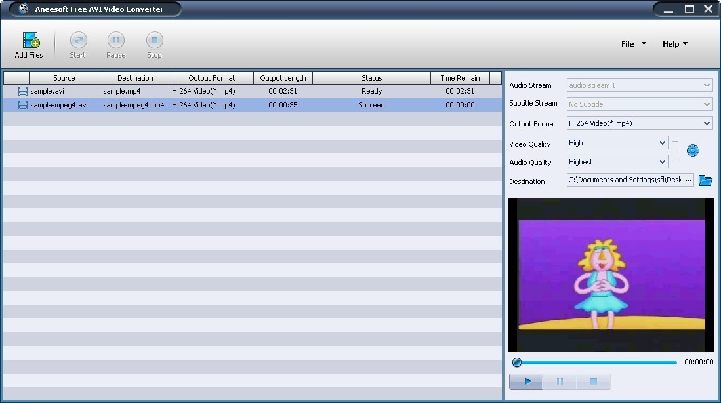Expand the Video Quality dropdown

[x=661, y=143]
